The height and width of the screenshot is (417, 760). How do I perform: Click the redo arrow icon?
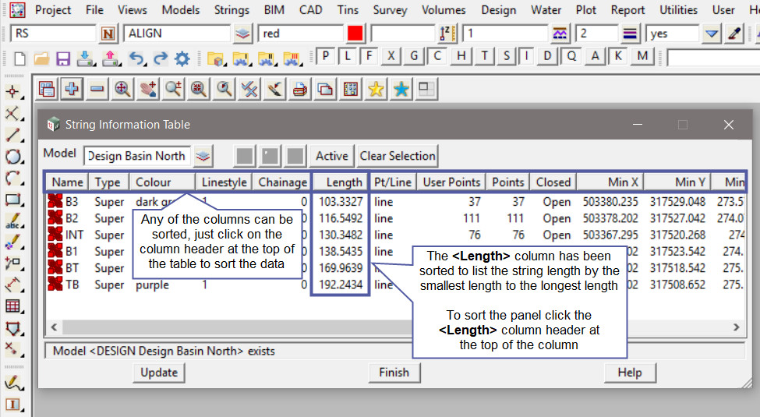click(160, 58)
